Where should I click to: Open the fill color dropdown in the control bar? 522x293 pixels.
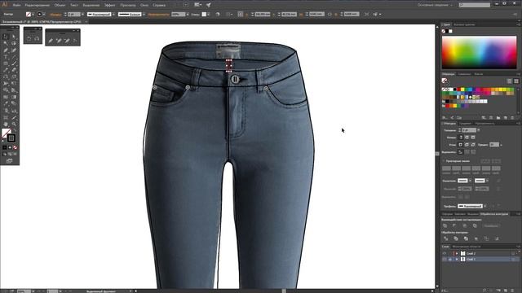[x=33, y=15]
